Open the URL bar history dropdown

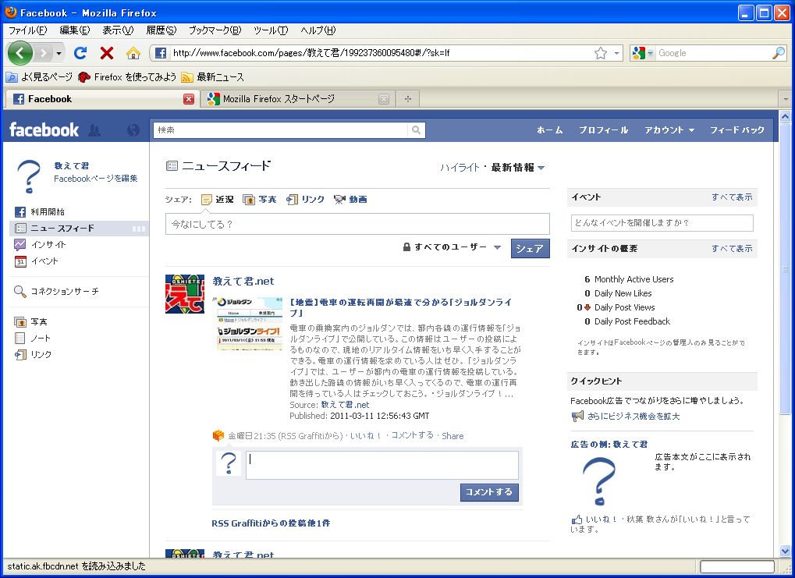(616, 53)
